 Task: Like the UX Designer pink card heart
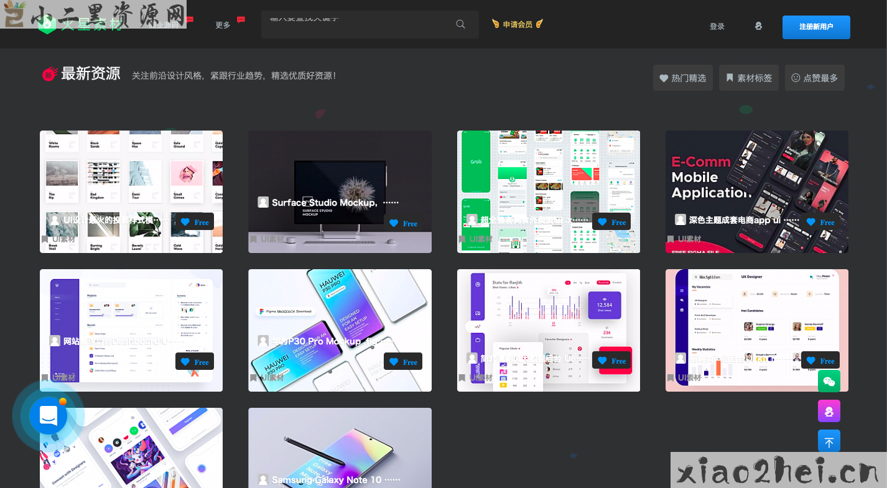pyautogui.click(x=811, y=361)
